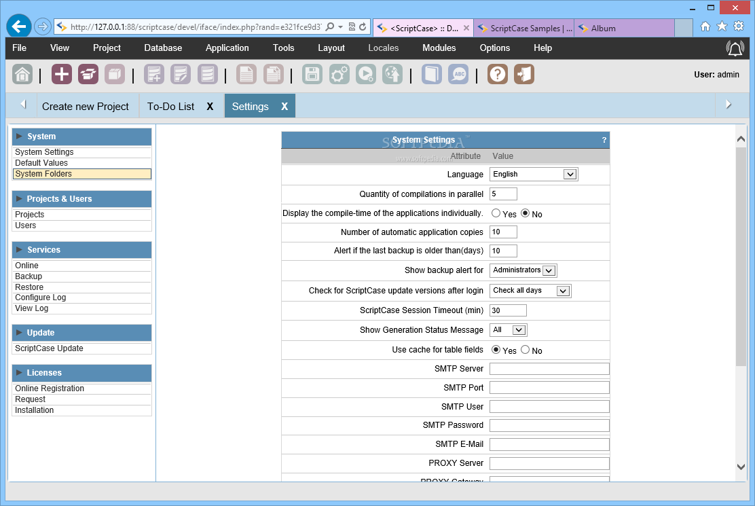The width and height of the screenshot is (755, 506).
Task: Click the browser back arrow button
Action: pyautogui.click(x=19, y=26)
